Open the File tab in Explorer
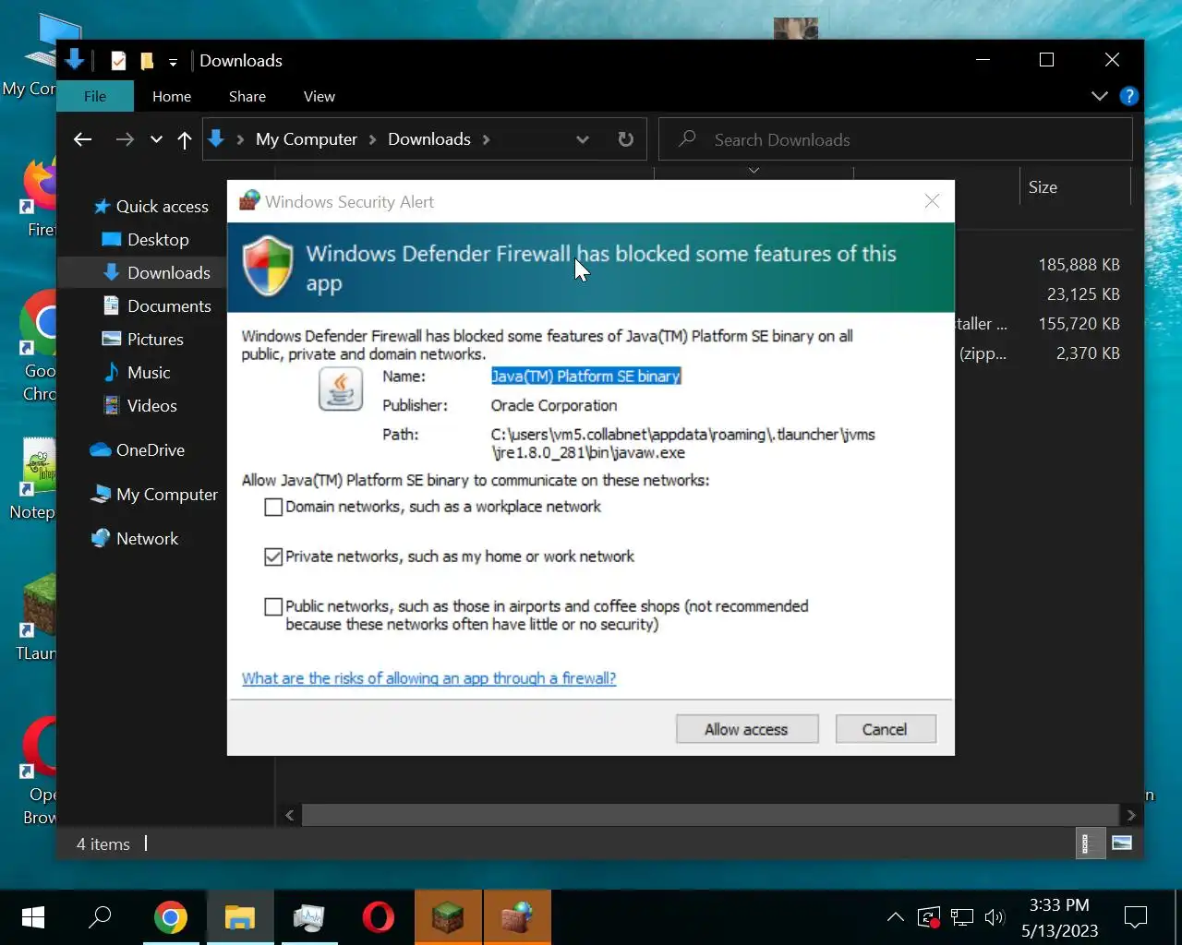Image resolution: width=1182 pixels, height=945 pixels. click(95, 96)
